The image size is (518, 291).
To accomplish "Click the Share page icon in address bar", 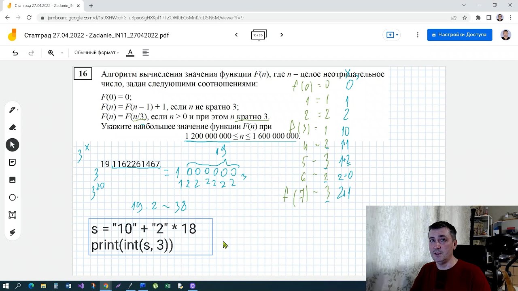I will [x=454, y=18].
